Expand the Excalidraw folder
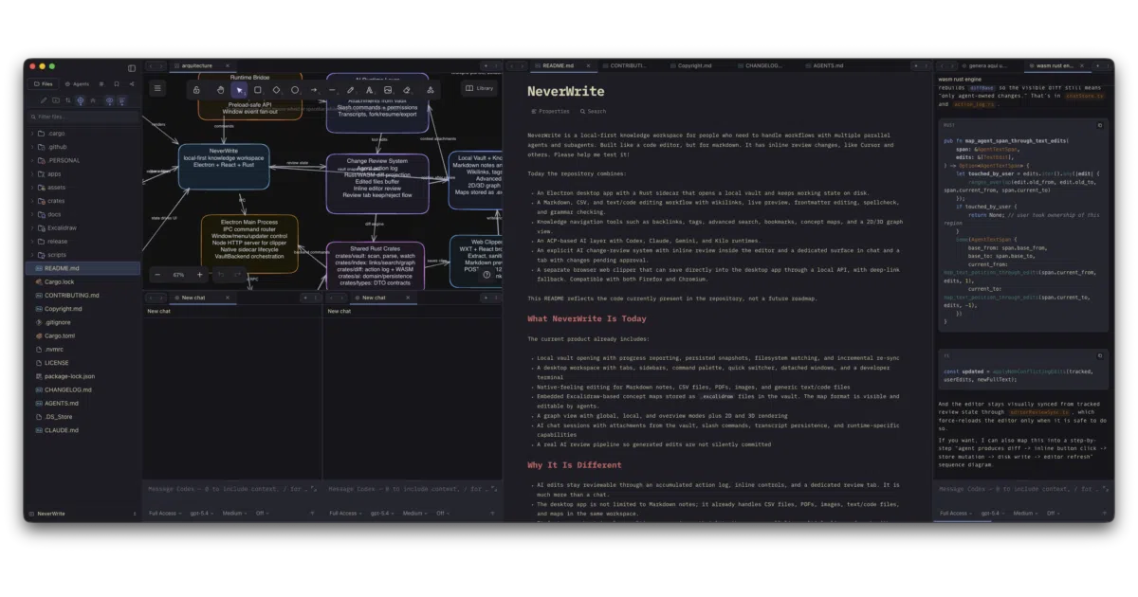1138x597 pixels. pos(83,227)
